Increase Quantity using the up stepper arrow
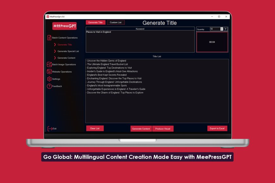The image size is (275, 183). click(222, 28)
